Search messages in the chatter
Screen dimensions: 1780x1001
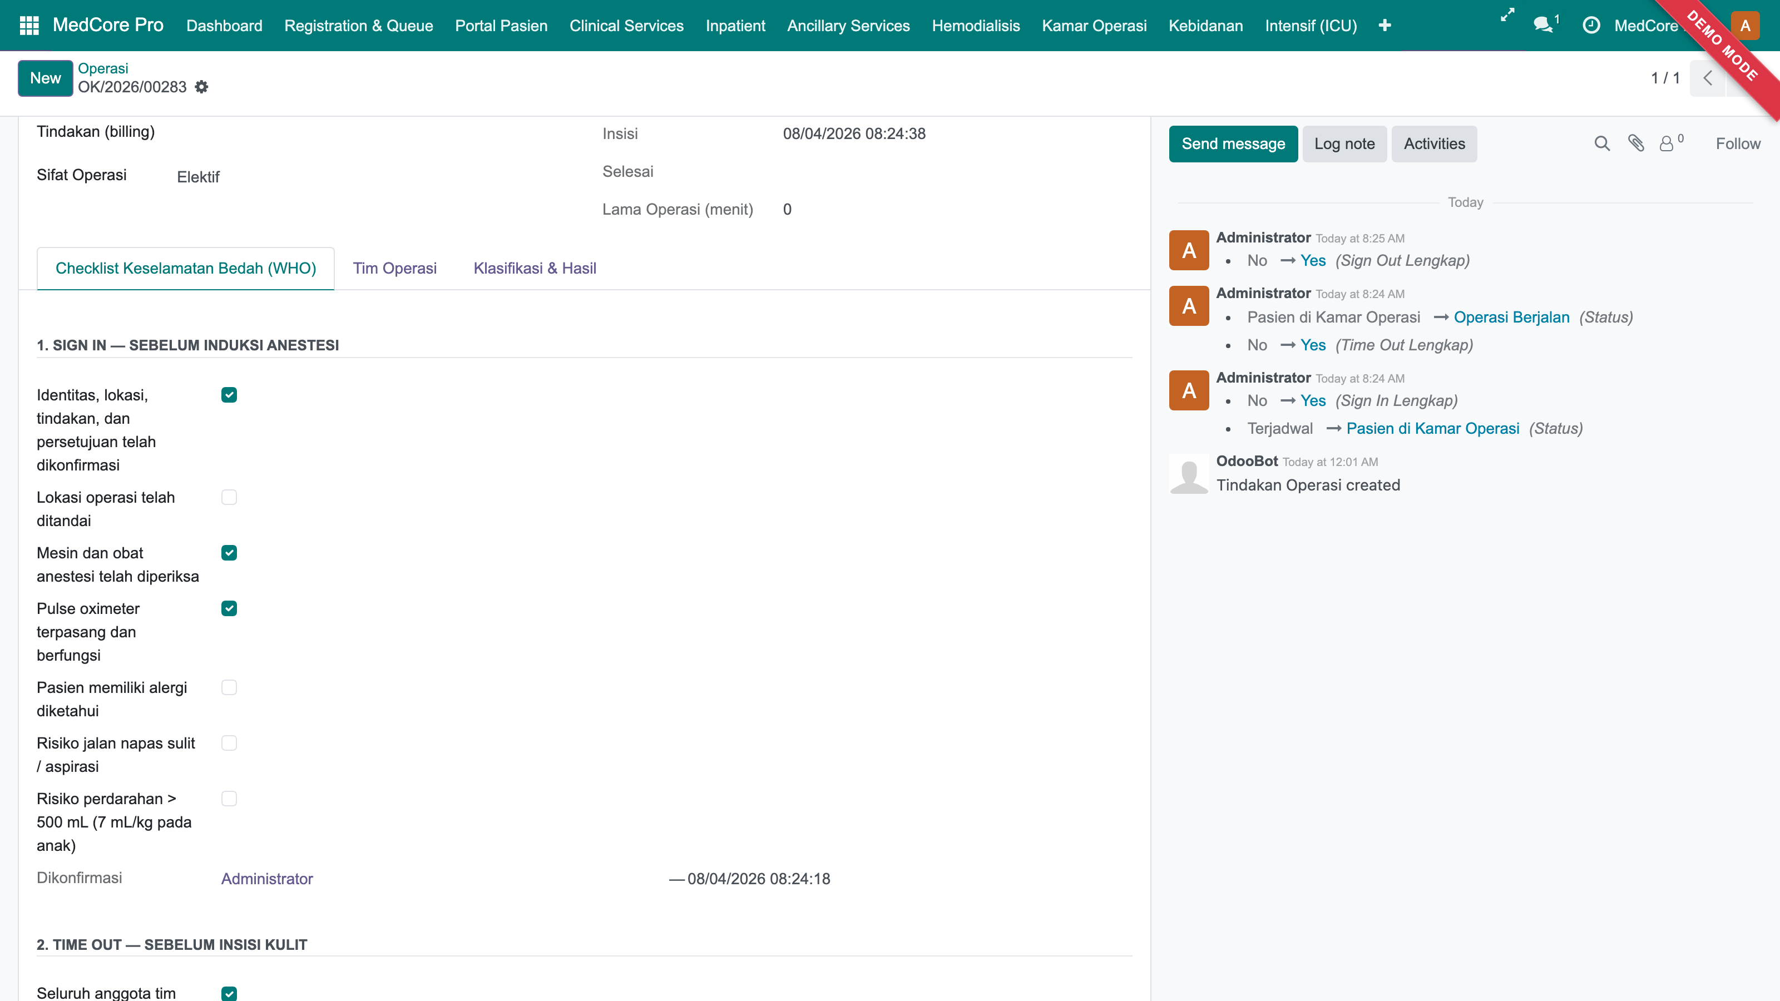pyautogui.click(x=1602, y=143)
